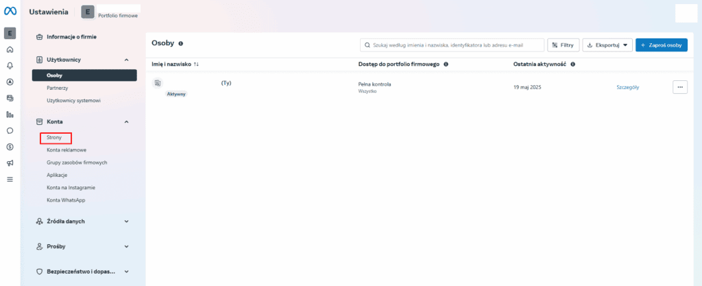The image size is (702, 286).
Task: Open notifications bell icon
Action: [10, 65]
